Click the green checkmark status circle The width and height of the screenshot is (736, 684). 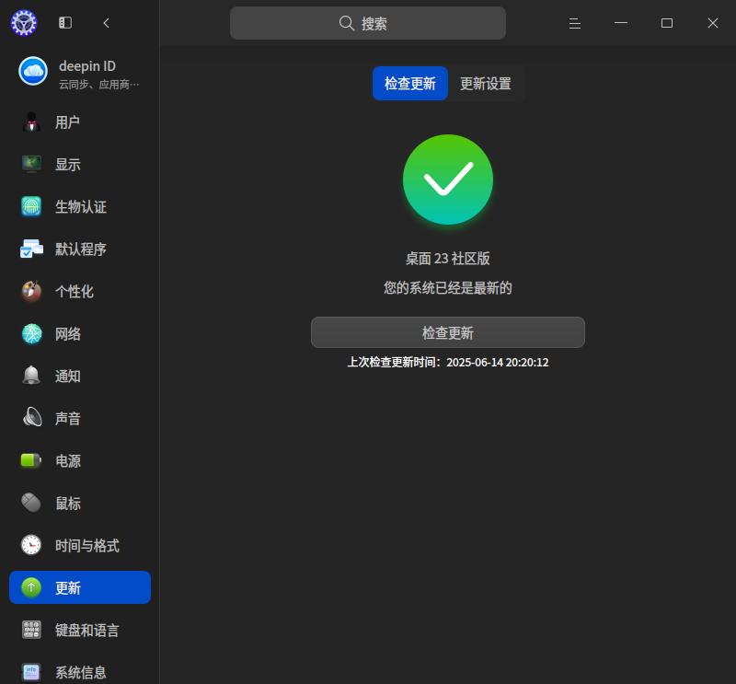coord(448,180)
